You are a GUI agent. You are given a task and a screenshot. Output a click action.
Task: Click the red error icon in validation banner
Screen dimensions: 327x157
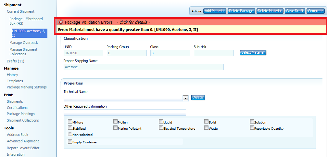click(x=60, y=22)
